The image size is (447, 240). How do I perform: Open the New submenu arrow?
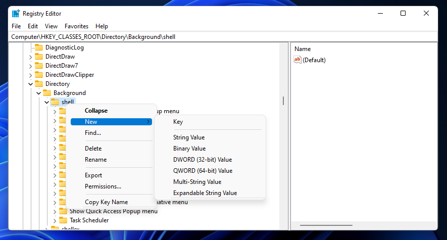pyautogui.click(x=148, y=122)
